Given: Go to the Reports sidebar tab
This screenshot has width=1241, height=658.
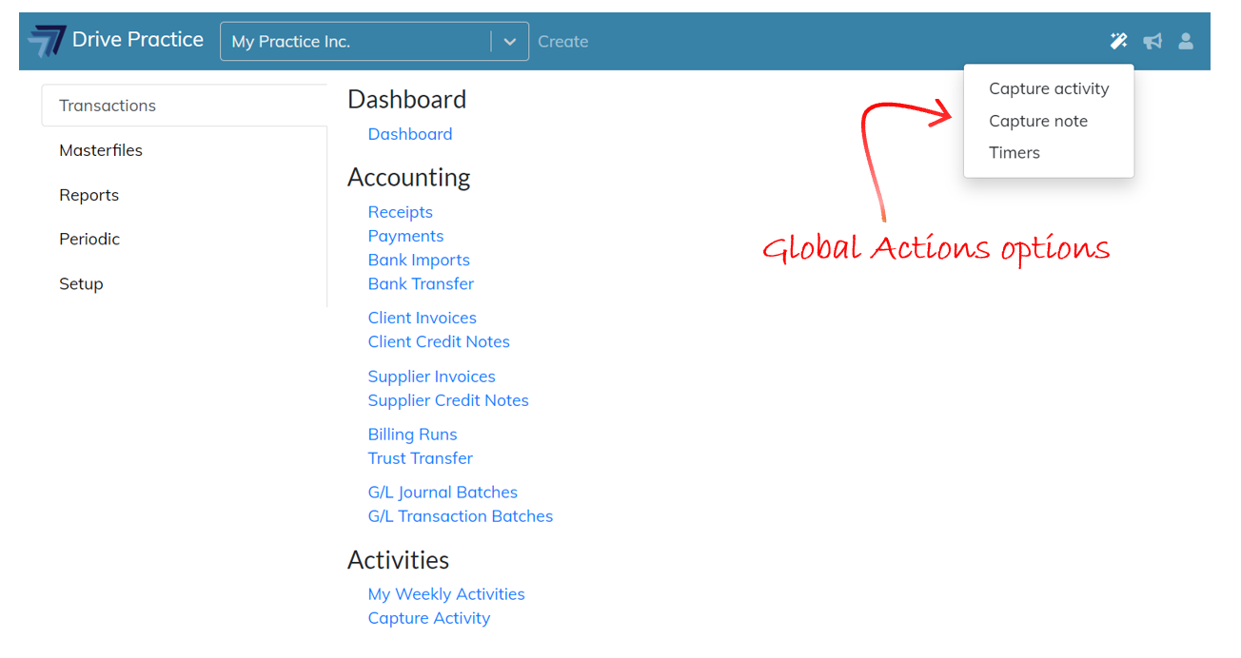Looking at the screenshot, I should 89,195.
